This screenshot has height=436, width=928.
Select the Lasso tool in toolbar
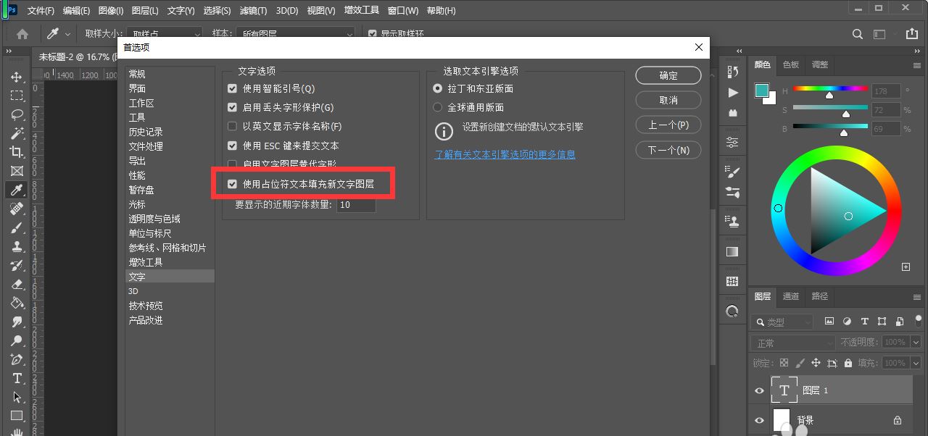17,114
